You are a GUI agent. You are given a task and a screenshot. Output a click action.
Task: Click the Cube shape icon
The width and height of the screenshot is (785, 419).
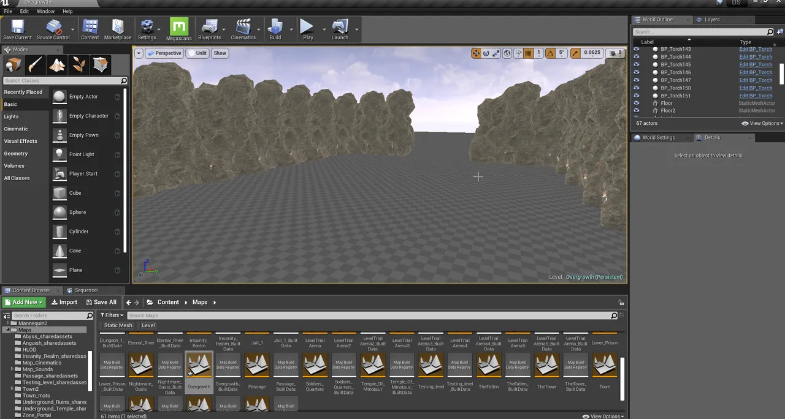point(59,193)
